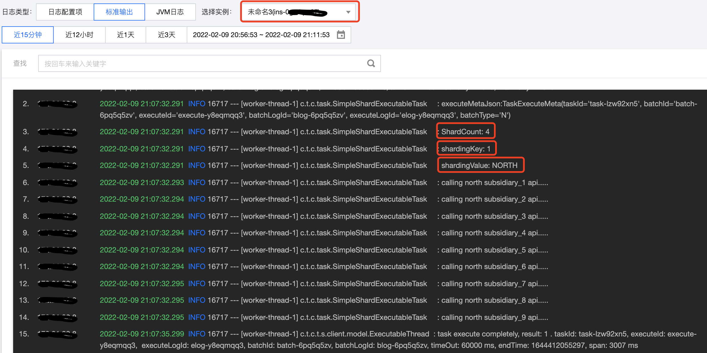The image size is (707, 353).
Task: Open the instance selector arrow
Action: coord(348,12)
